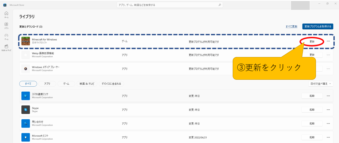Select the アプリ filter tab
This screenshot has width=339, height=143.
pos(47,84)
